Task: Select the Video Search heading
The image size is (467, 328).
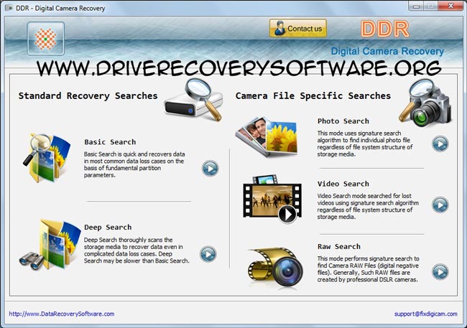Action: coord(343,184)
